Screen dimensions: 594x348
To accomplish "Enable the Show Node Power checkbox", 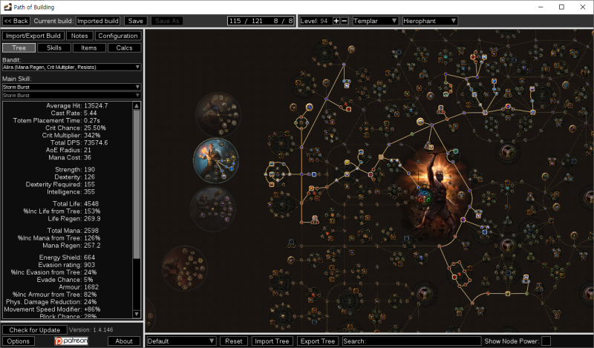I will (546, 341).
